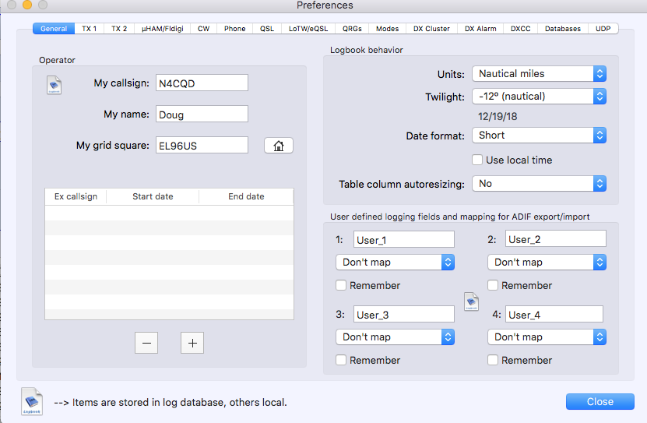This screenshot has height=423, width=647.
Task: Switch to the DX Cluster tab
Action: pos(431,29)
